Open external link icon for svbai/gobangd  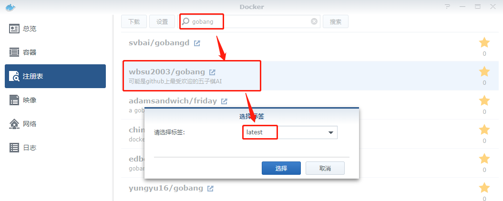tap(197, 43)
